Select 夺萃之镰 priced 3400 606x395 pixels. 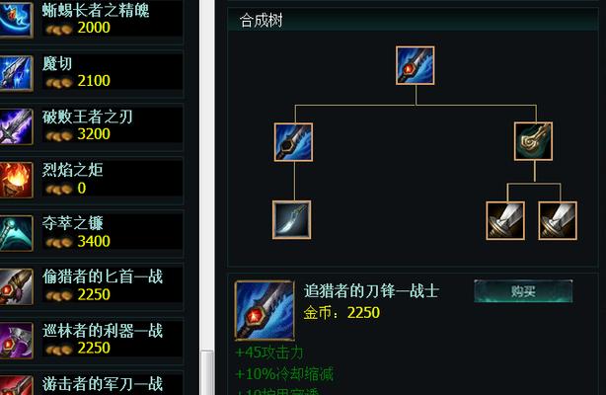(x=91, y=233)
